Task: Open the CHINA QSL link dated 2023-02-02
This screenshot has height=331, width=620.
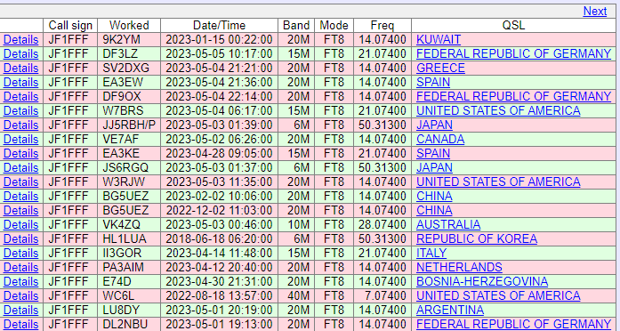Action: 434,196
